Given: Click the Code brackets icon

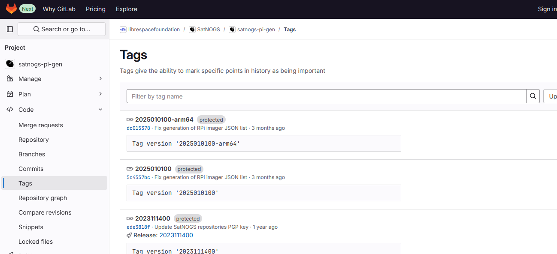Looking at the screenshot, I should (x=10, y=110).
